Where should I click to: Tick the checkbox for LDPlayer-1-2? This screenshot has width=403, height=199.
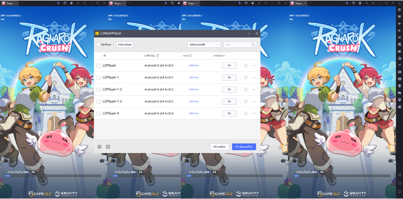pos(98,90)
